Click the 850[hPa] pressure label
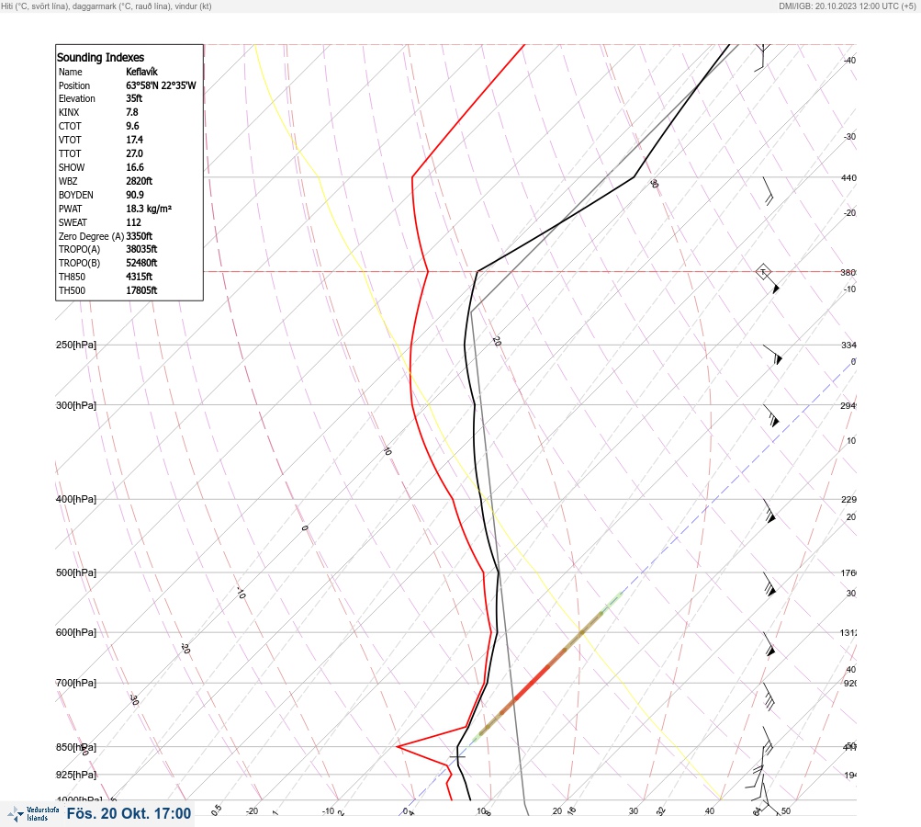Viewport: 921px width, 827px height. point(76,747)
